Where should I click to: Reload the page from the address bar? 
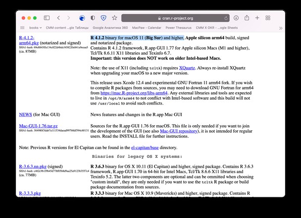tap(226, 18)
